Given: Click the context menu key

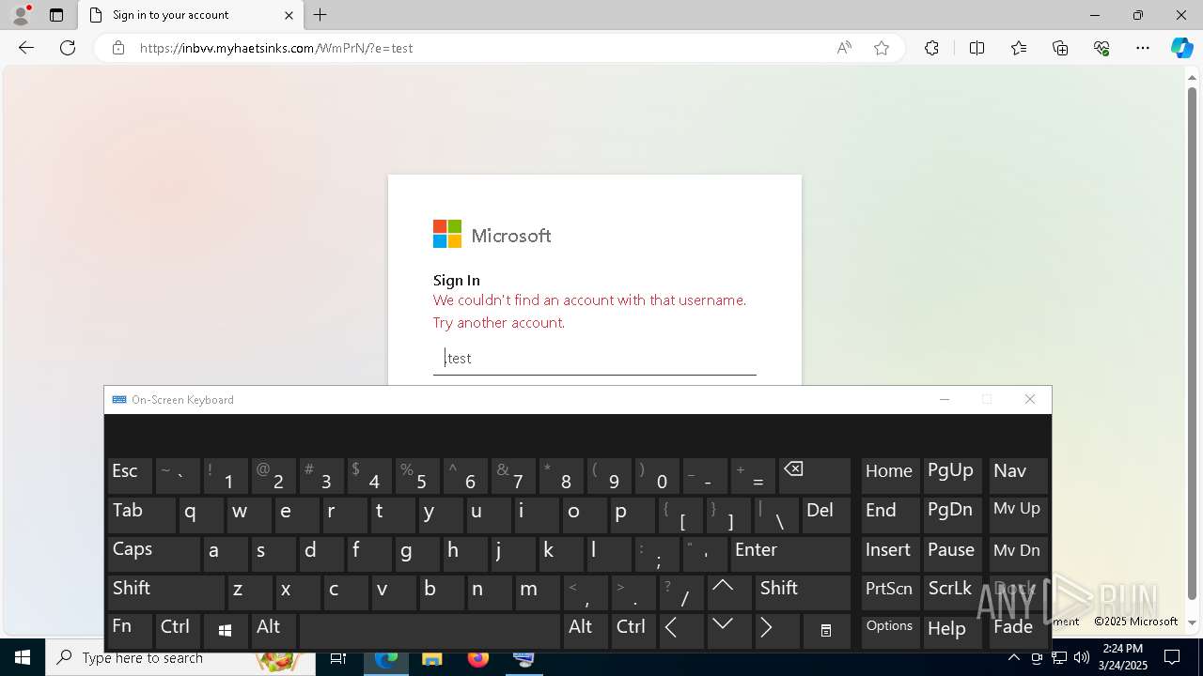Looking at the screenshot, I should (x=826, y=631).
